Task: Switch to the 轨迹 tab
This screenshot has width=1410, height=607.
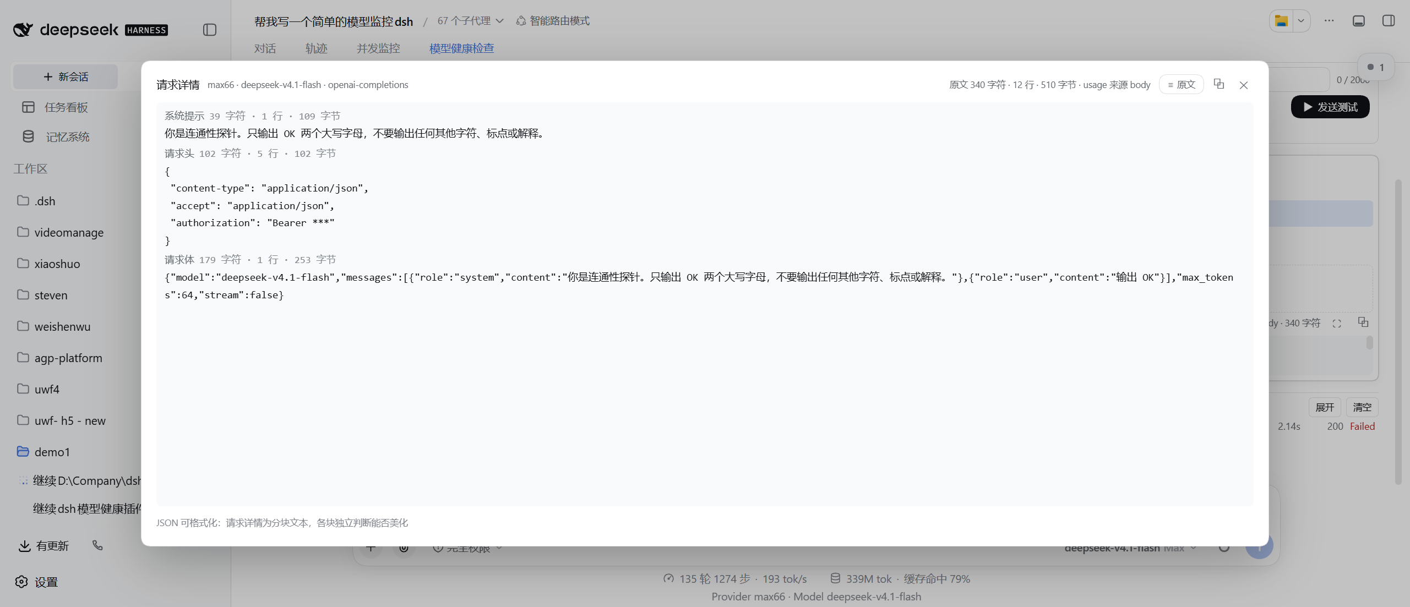Action: pyautogui.click(x=316, y=48)
